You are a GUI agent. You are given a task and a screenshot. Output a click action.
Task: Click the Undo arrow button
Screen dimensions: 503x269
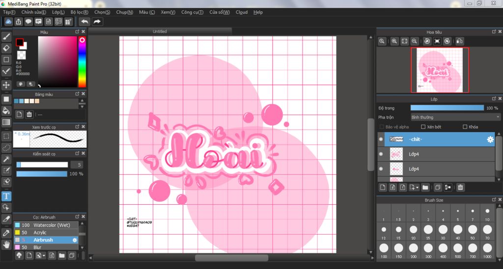click(84, 22)
